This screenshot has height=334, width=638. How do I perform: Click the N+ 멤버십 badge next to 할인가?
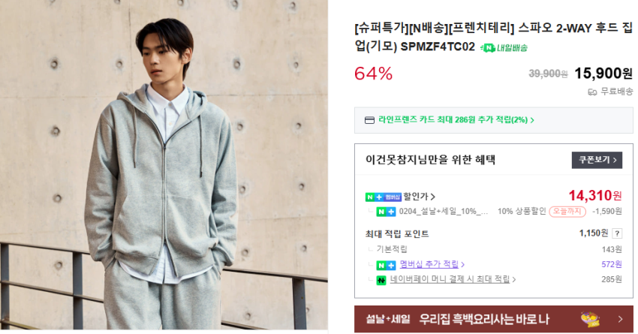pyautogui.click(x=384, y=197)
